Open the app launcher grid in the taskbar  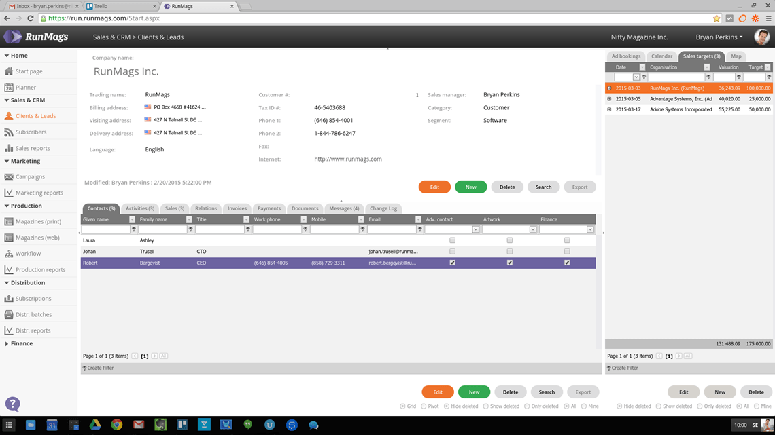[x=9, y=425]
